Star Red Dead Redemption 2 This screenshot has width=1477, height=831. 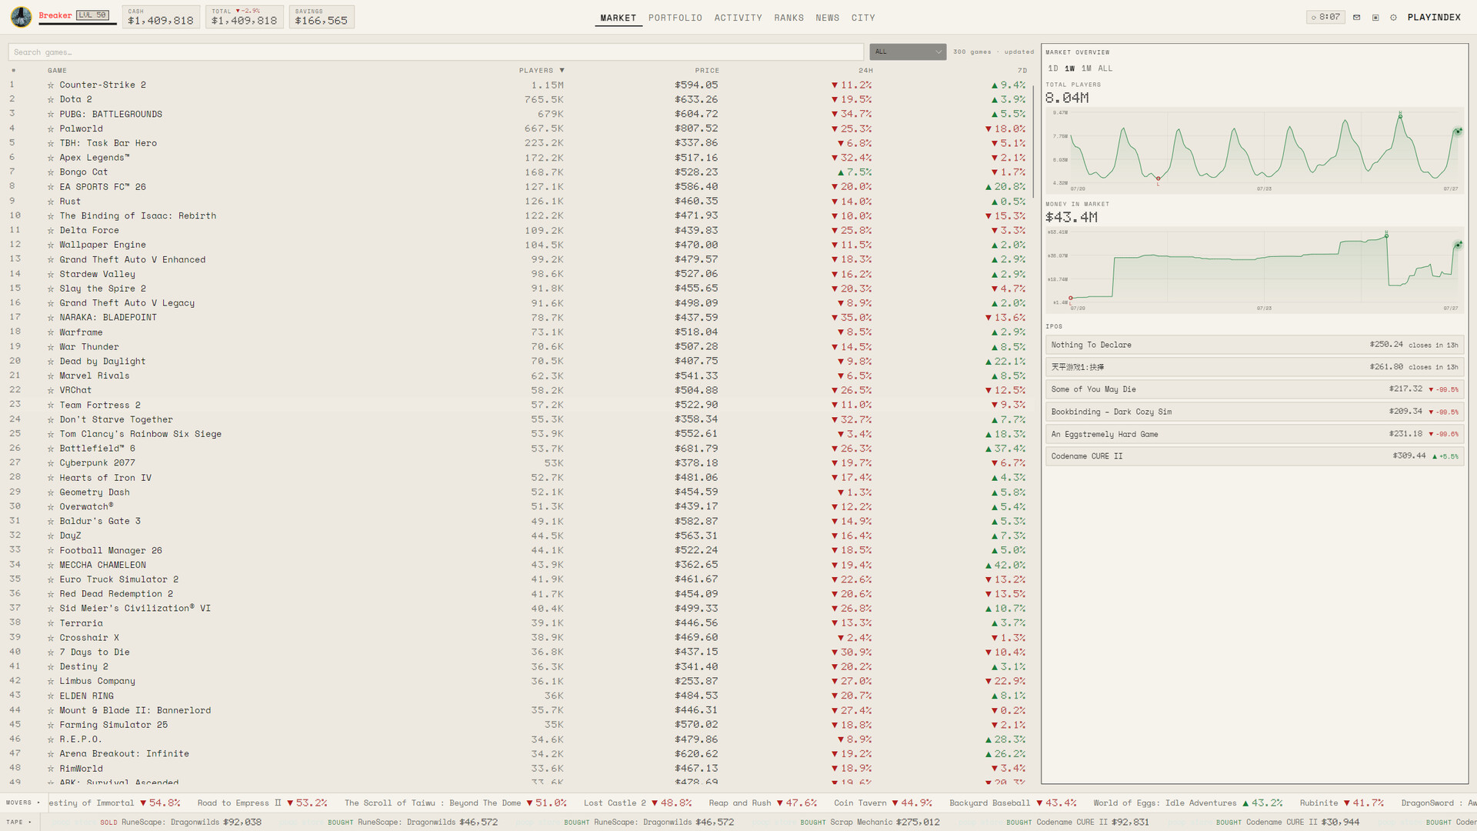[x=51, y=595]
